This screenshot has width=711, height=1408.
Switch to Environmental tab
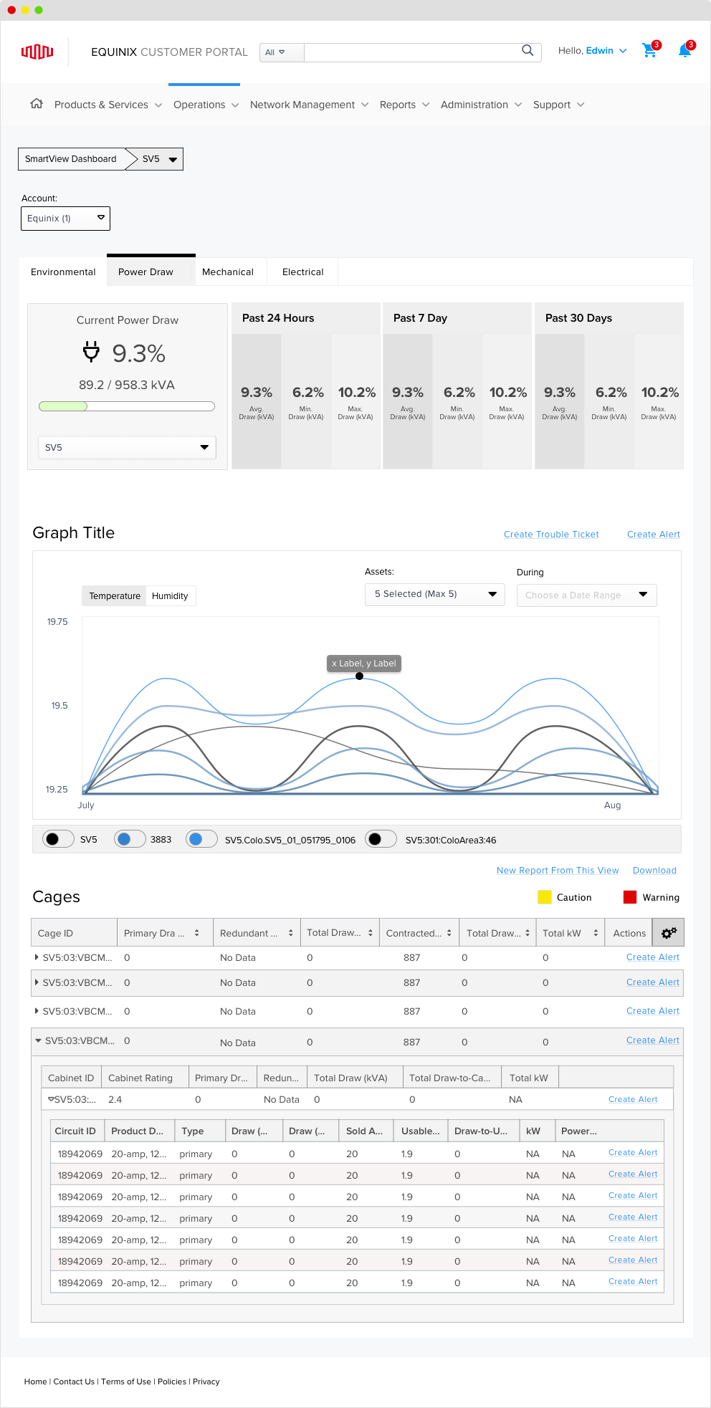click(x=63, y=272)
